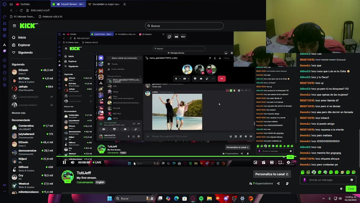The width and height of the screenshot is (360, 203).
Task: Click the kick.com/tutijeff address bar
Action: 40,10
